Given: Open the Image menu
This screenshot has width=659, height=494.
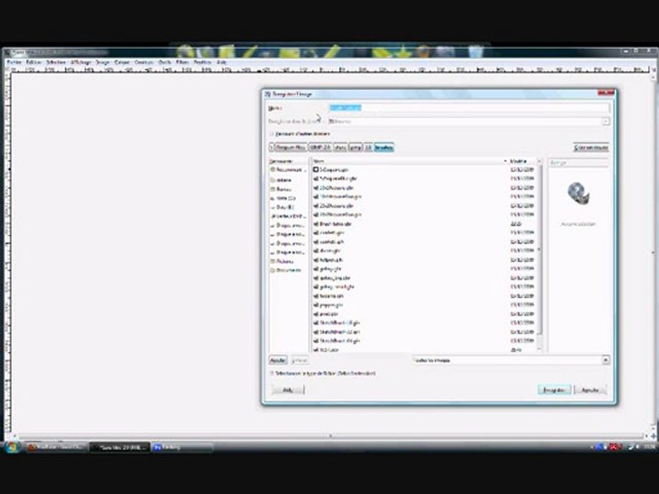Looking at the screenshot, I should point(102,62).
